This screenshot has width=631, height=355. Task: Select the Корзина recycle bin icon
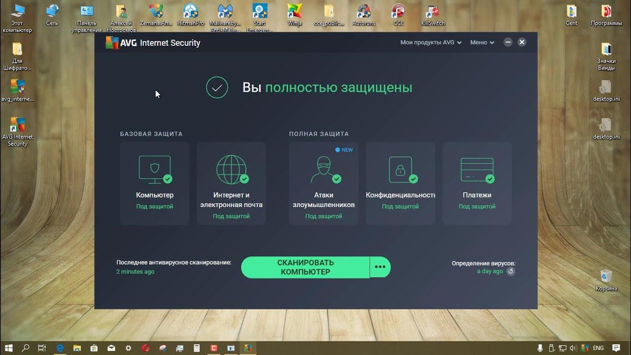(x=606, y=280)
